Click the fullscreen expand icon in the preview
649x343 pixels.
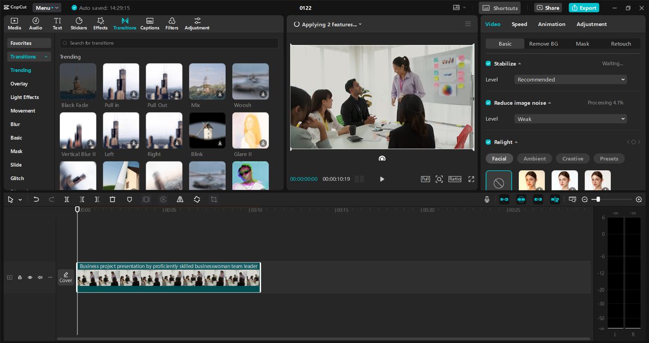pyautogui.click(x=471, y=179)
